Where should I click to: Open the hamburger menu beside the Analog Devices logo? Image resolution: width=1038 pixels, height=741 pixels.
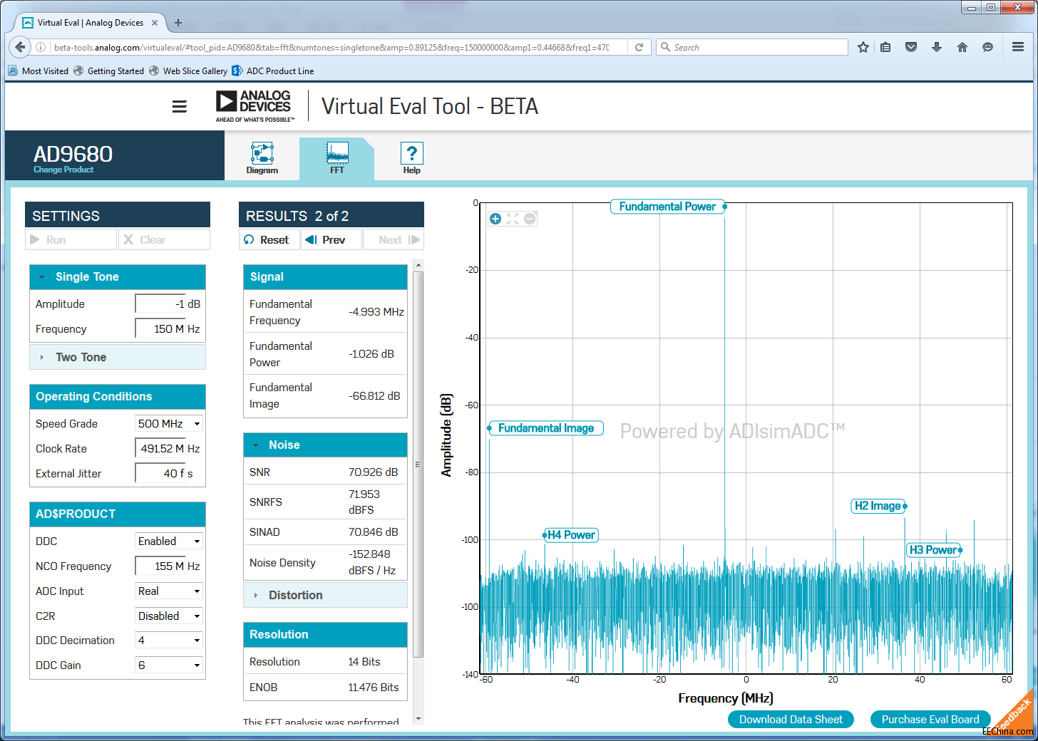click(180, 107)
